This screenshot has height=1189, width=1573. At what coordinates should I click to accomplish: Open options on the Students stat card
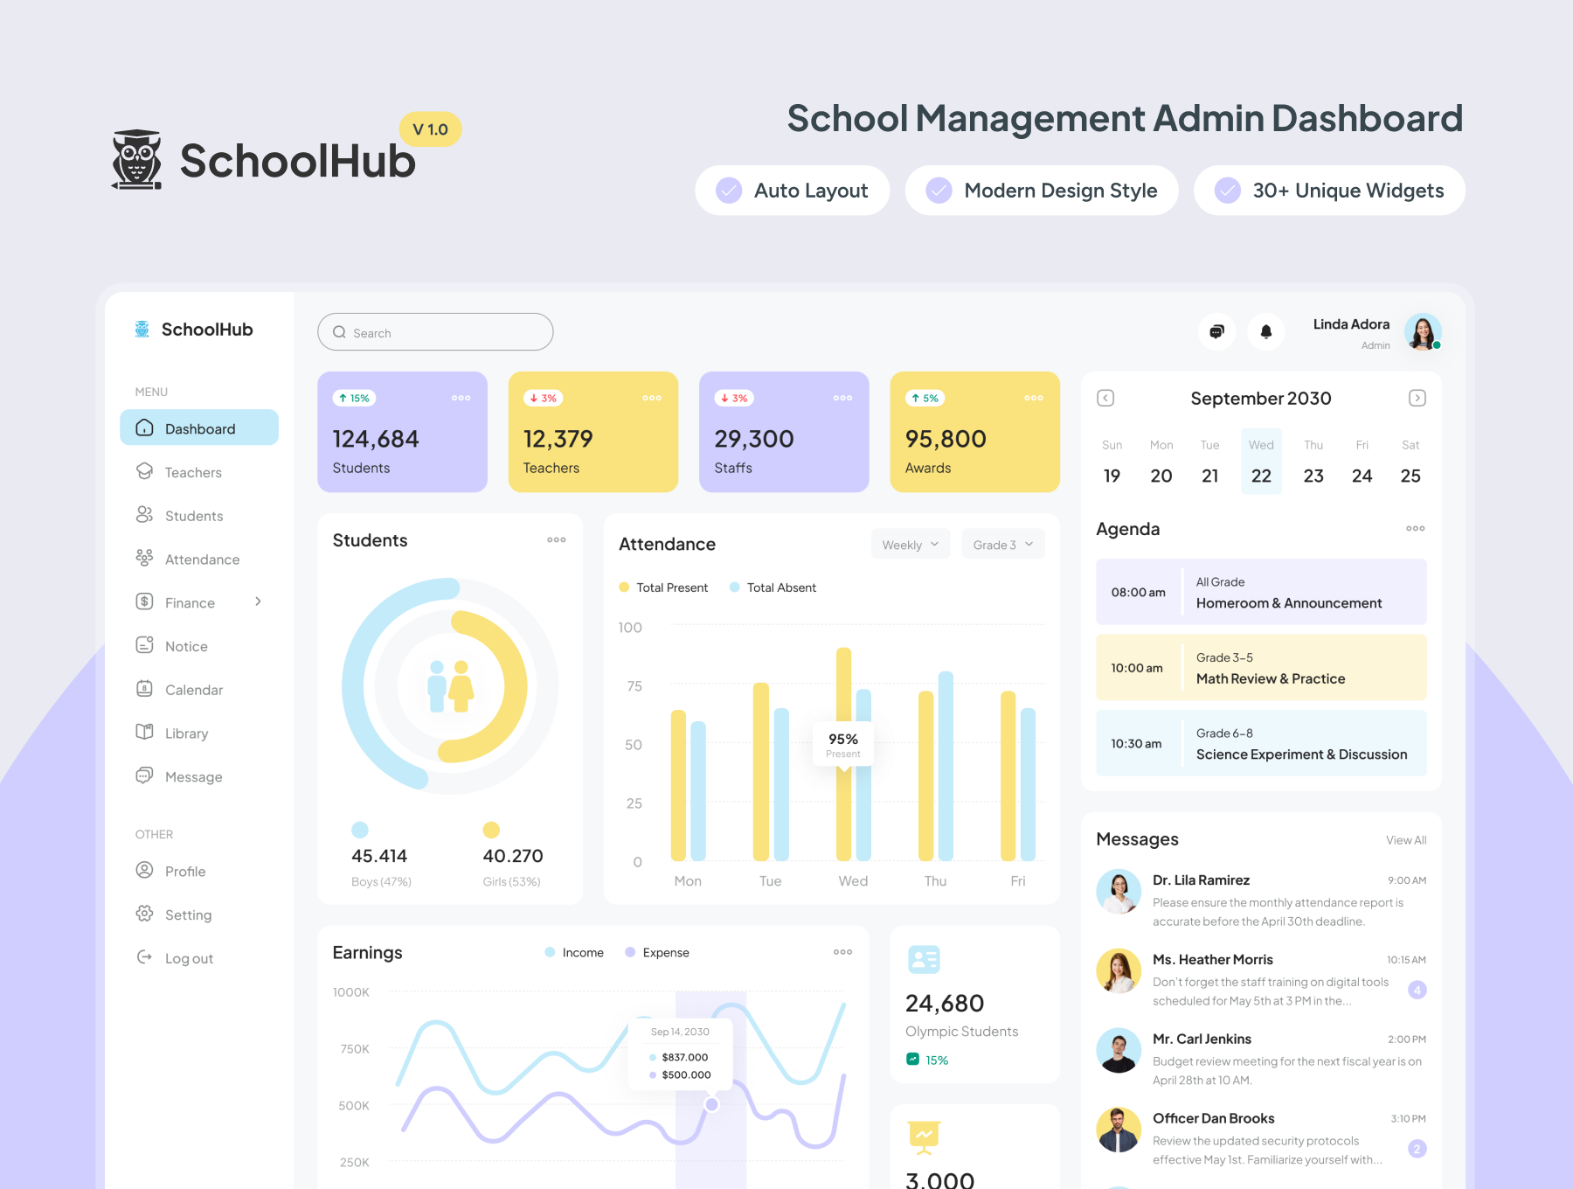pos(461,398)
